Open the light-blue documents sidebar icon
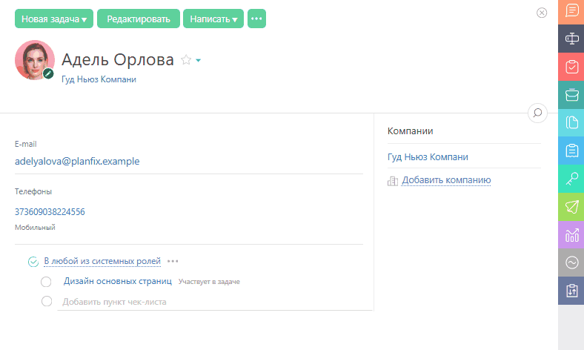The width and height of the screenshot is (584, 350). click(571, 122)
